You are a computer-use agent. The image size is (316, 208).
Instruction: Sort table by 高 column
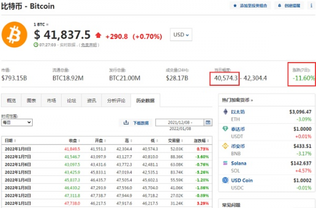(x=128, y=140)
